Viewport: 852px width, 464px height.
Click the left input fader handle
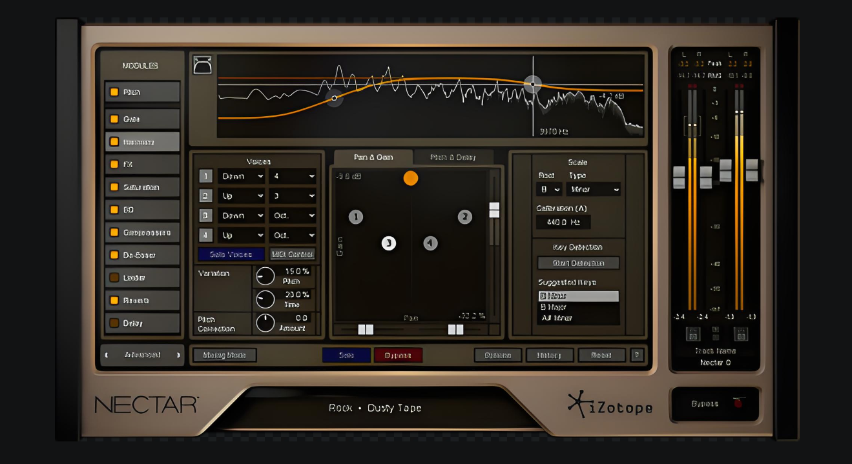(x=679, y=177)
